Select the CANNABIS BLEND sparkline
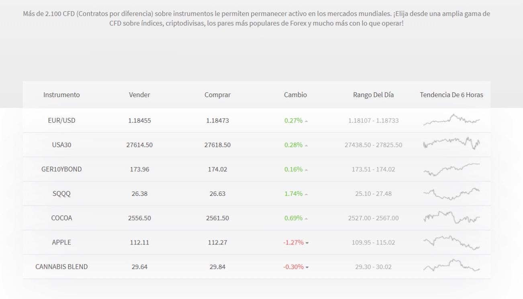 pyautogui.click(x=451, y=266)
